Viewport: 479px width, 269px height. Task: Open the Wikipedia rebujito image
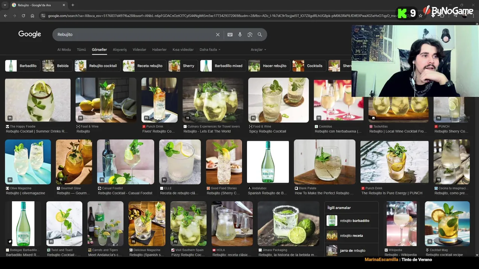click(x=402, y=224)
